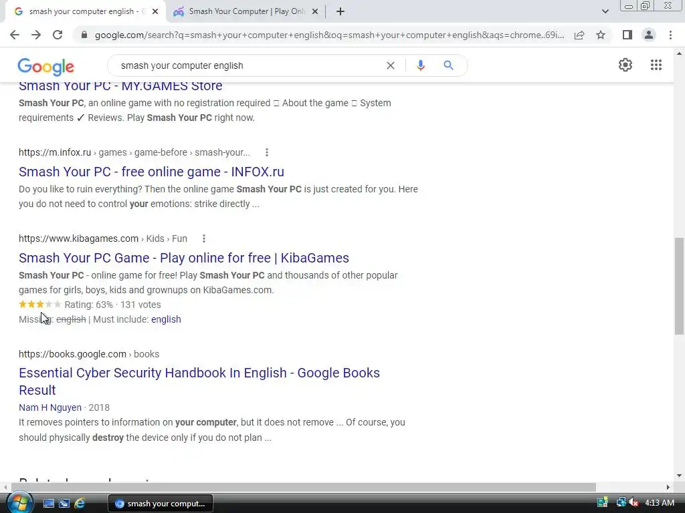Click the scroll down arrow

[679, 476]
